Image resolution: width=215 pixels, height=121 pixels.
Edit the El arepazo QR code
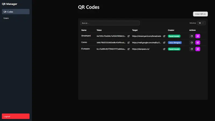pos(198,49)
